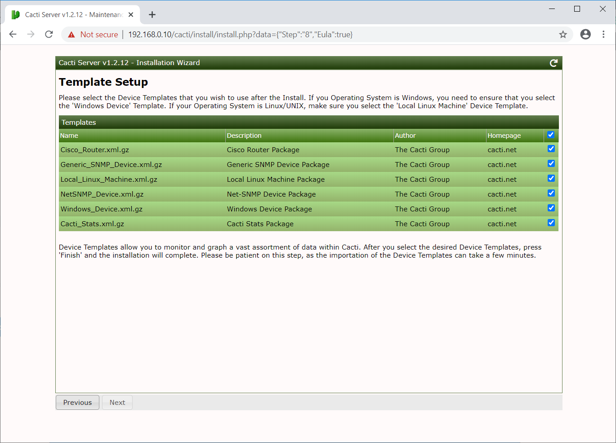The width and height of the screenshot is (616, 443).
Task: Toggle the select-all templates checkbox in header
Action: point(551,135)
